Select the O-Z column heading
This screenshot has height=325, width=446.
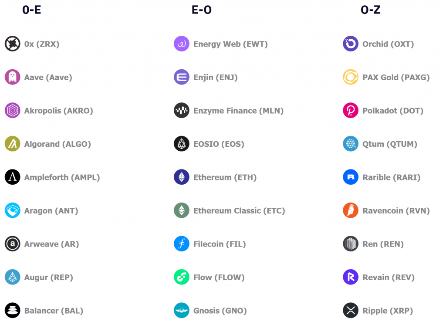[370, 10]
